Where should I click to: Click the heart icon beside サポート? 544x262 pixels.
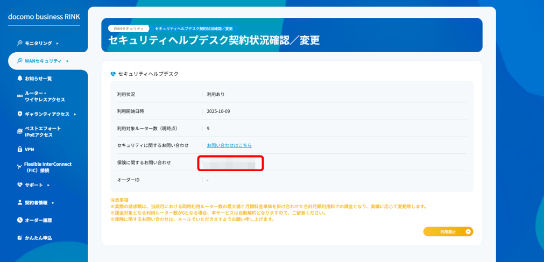20,185
